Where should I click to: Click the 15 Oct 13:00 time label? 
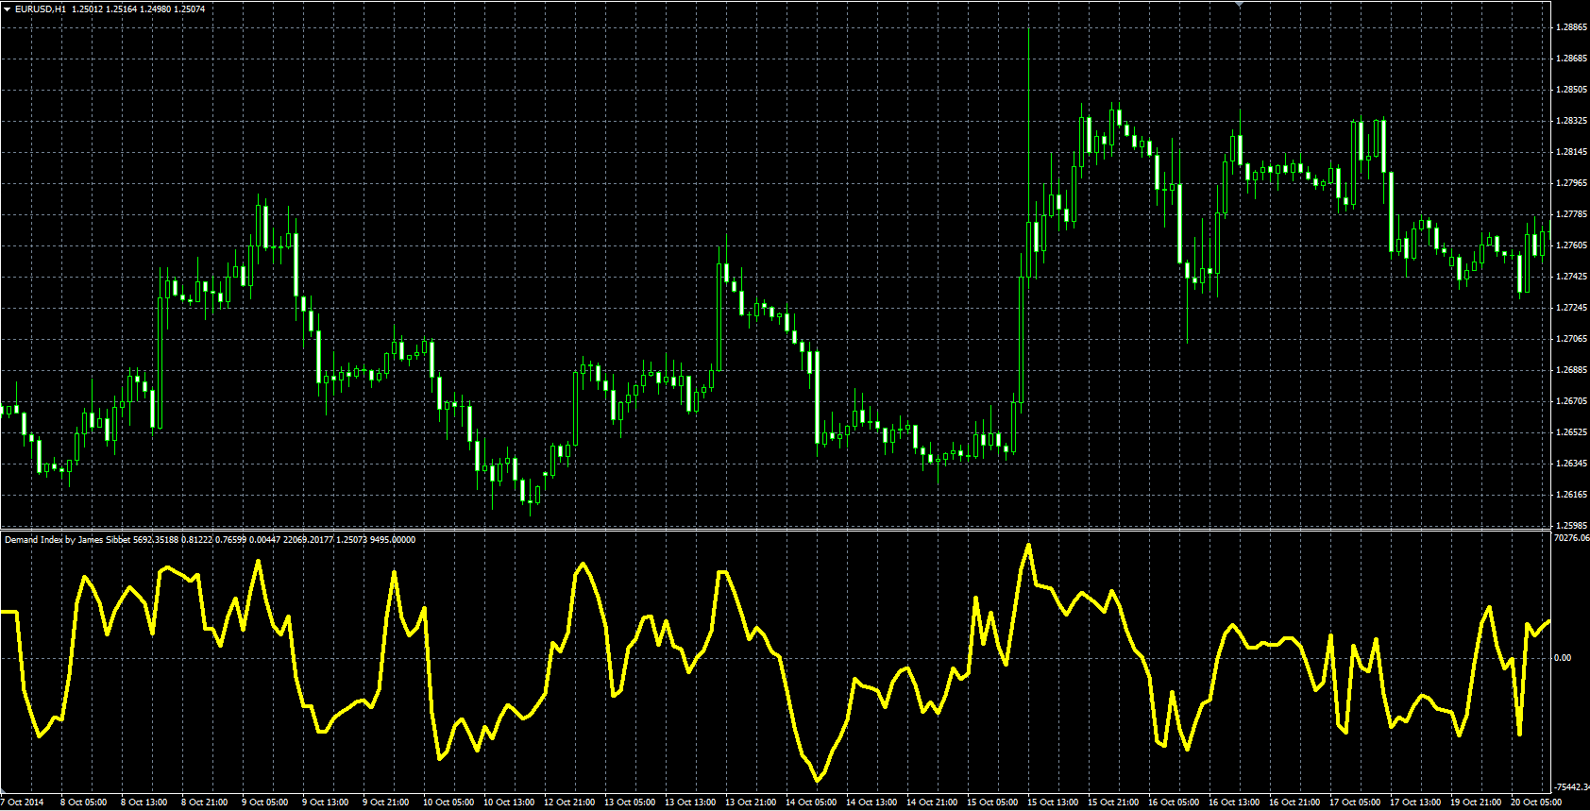tap(1053, 803)
